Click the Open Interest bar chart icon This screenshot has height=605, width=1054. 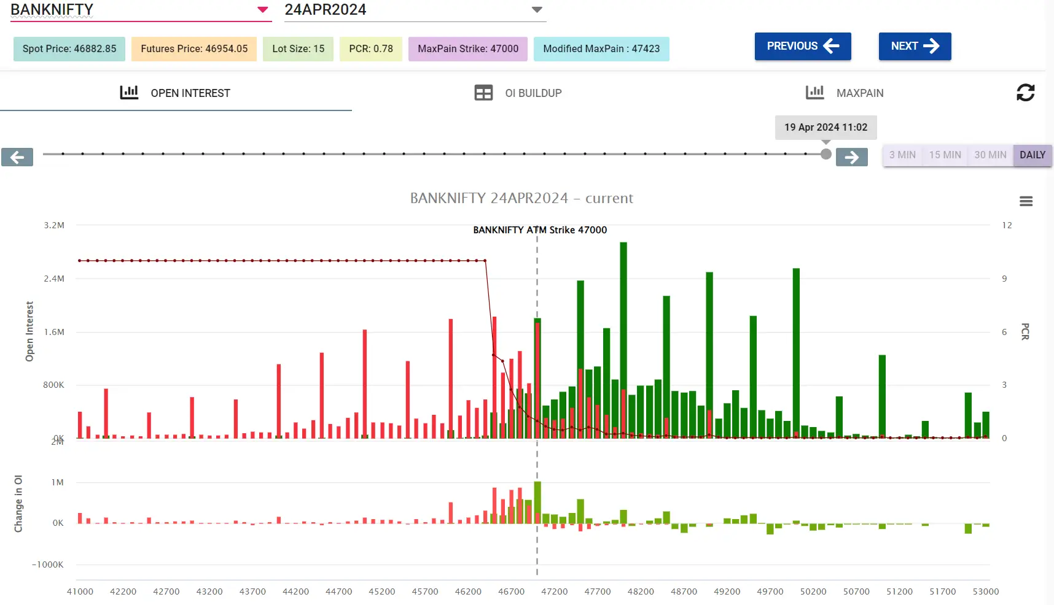(129, 93)
